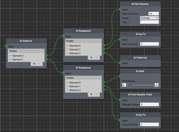Click the AI Selector Input port
The height and width of the screenshot is (132, 179).
point(6,46)
